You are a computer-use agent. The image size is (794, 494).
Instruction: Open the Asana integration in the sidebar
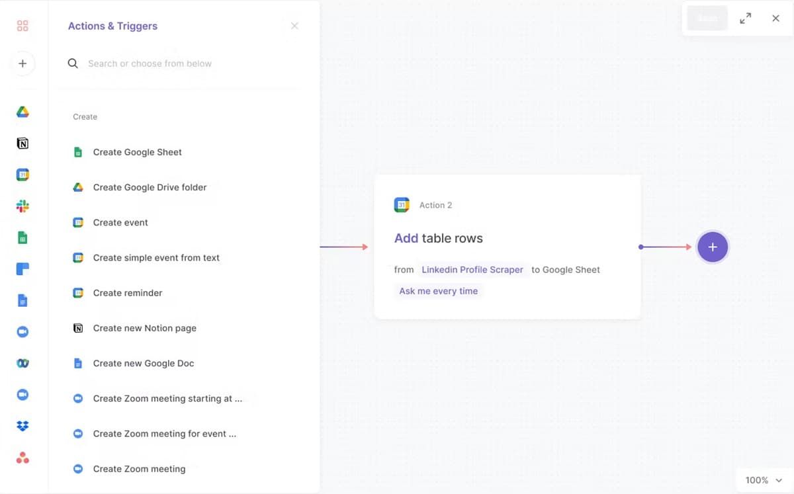(x=22, y=458)
